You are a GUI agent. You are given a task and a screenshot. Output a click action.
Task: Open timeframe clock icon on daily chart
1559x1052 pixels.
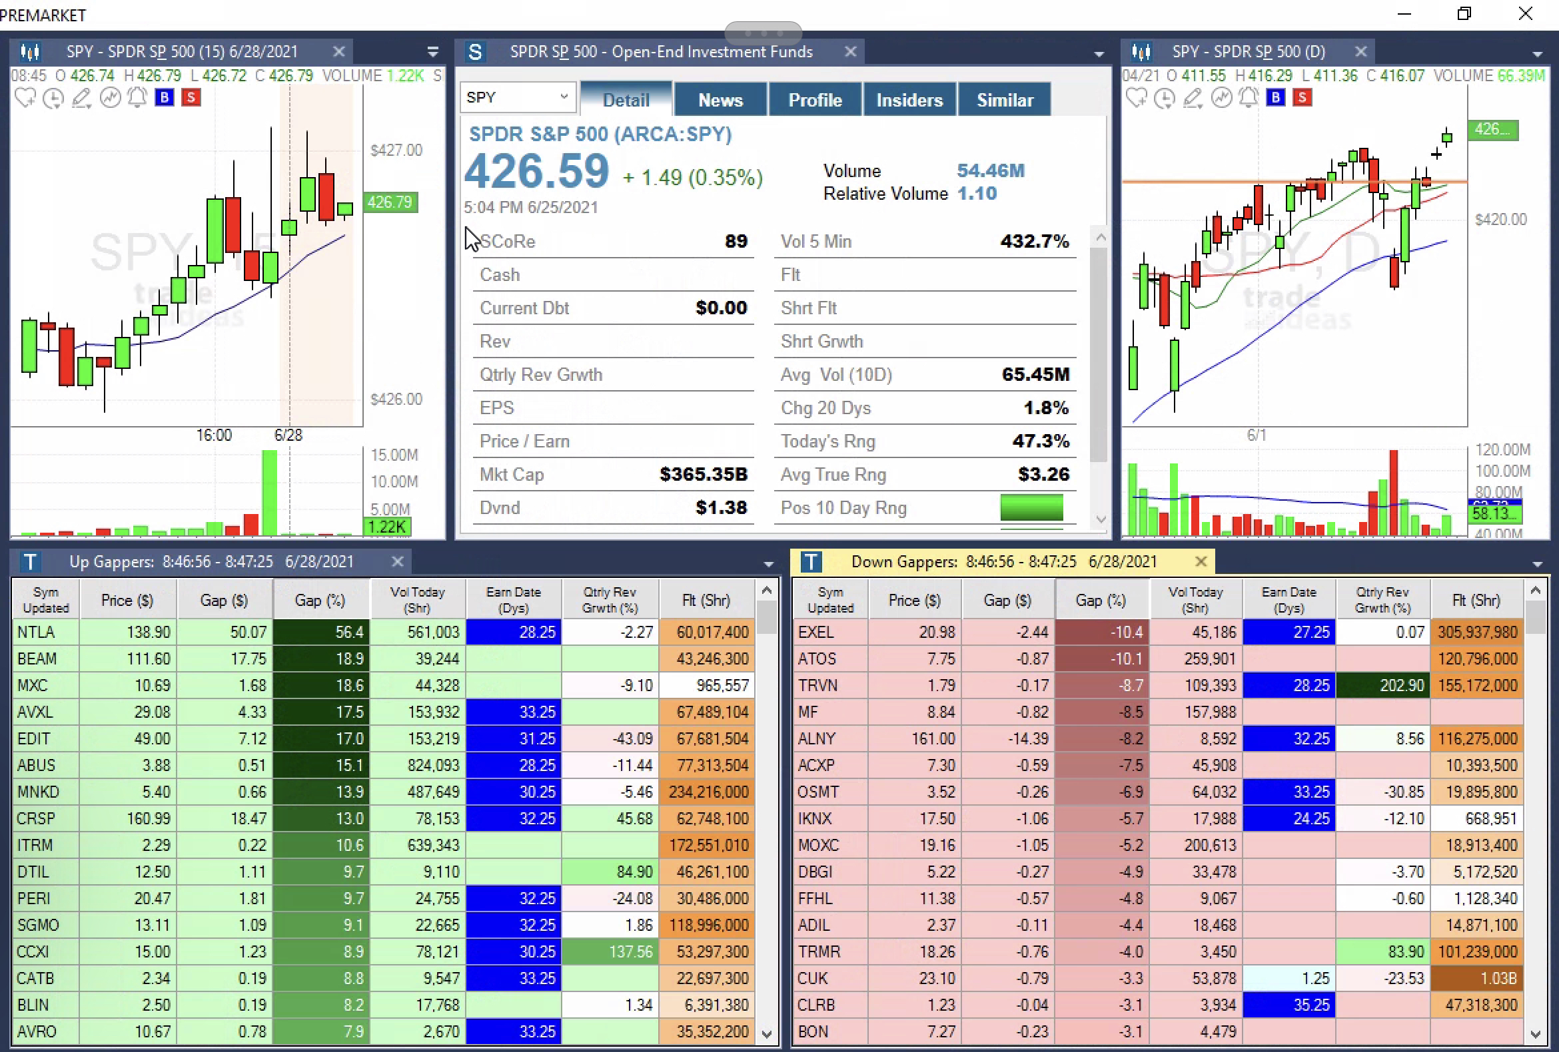tap(1165, 99)
